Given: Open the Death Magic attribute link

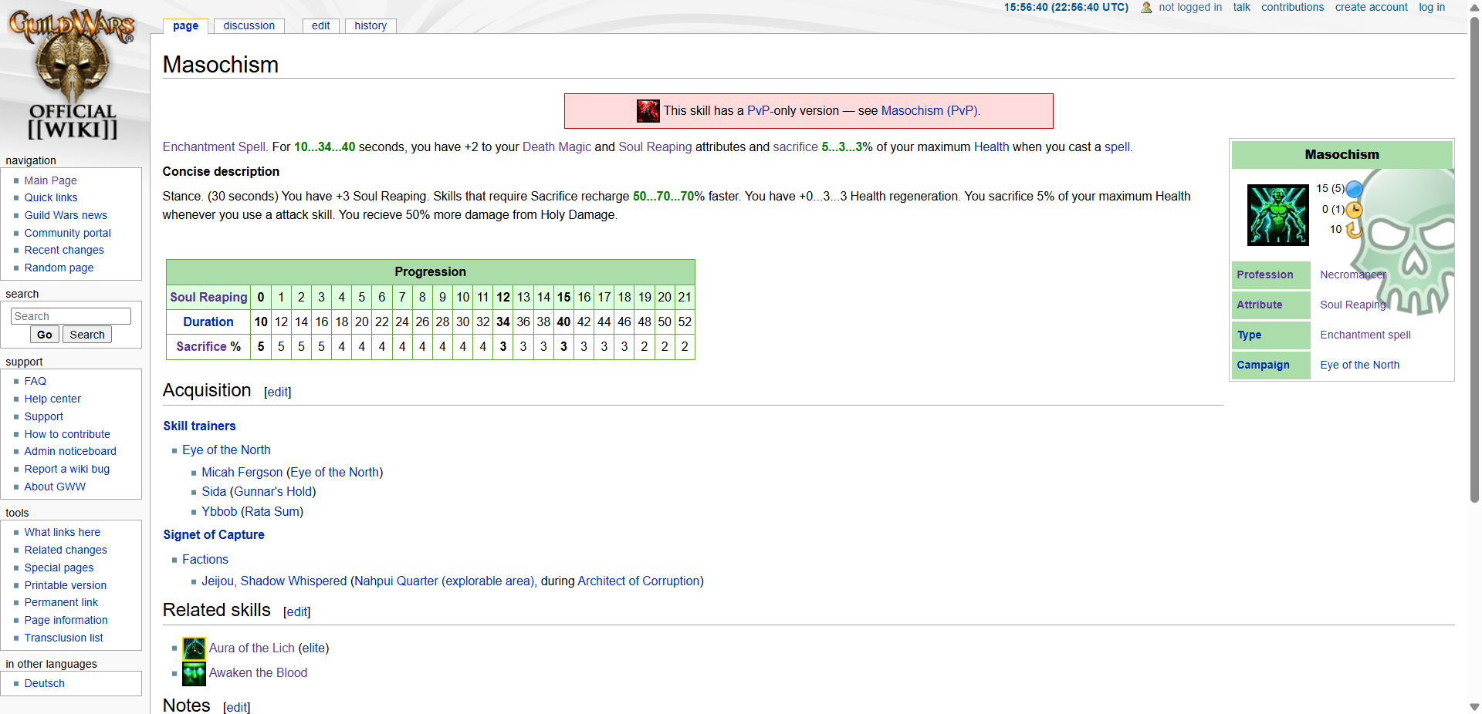Looking at the screenshot, I should point(557,147).
